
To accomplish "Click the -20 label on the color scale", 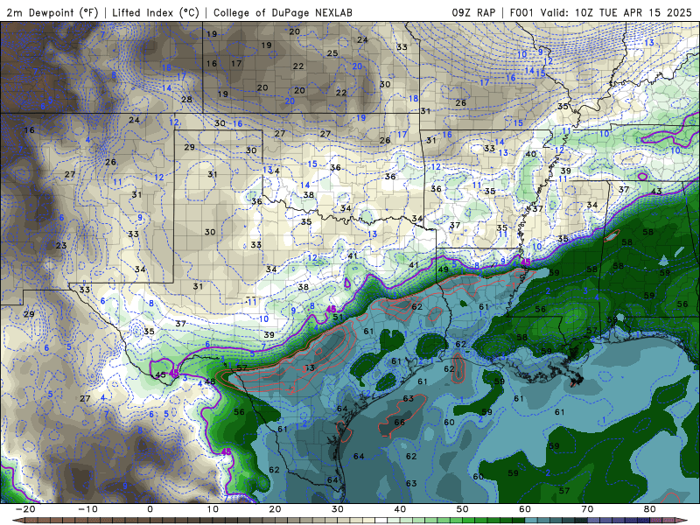I will [25, 509].
